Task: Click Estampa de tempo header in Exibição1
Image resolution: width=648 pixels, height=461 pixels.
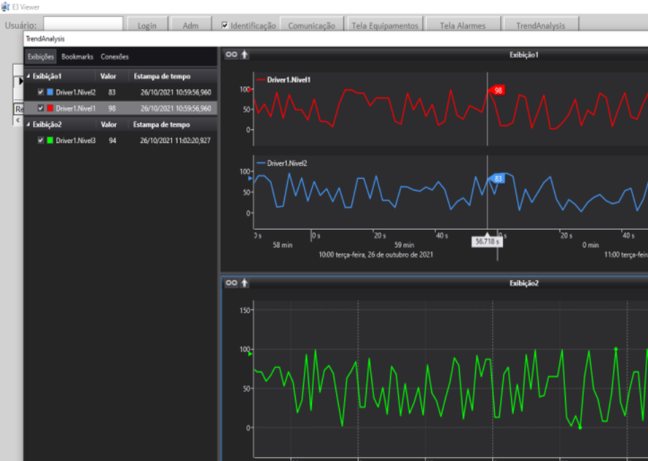Action: coord(162,76)
